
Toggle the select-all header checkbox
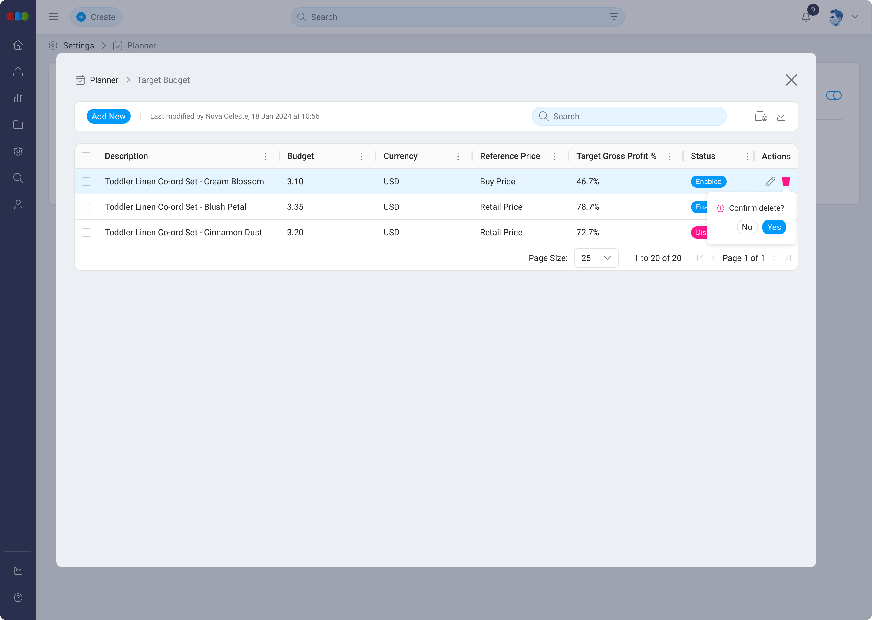click(x=86, y=156)
